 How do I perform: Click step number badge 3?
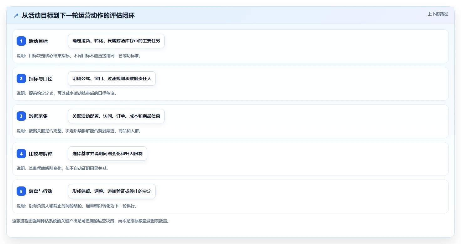pos(21,116)
